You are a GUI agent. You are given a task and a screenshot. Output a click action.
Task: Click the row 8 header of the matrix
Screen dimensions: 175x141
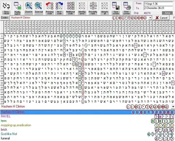pyautogui.click(x=2, y=69)
